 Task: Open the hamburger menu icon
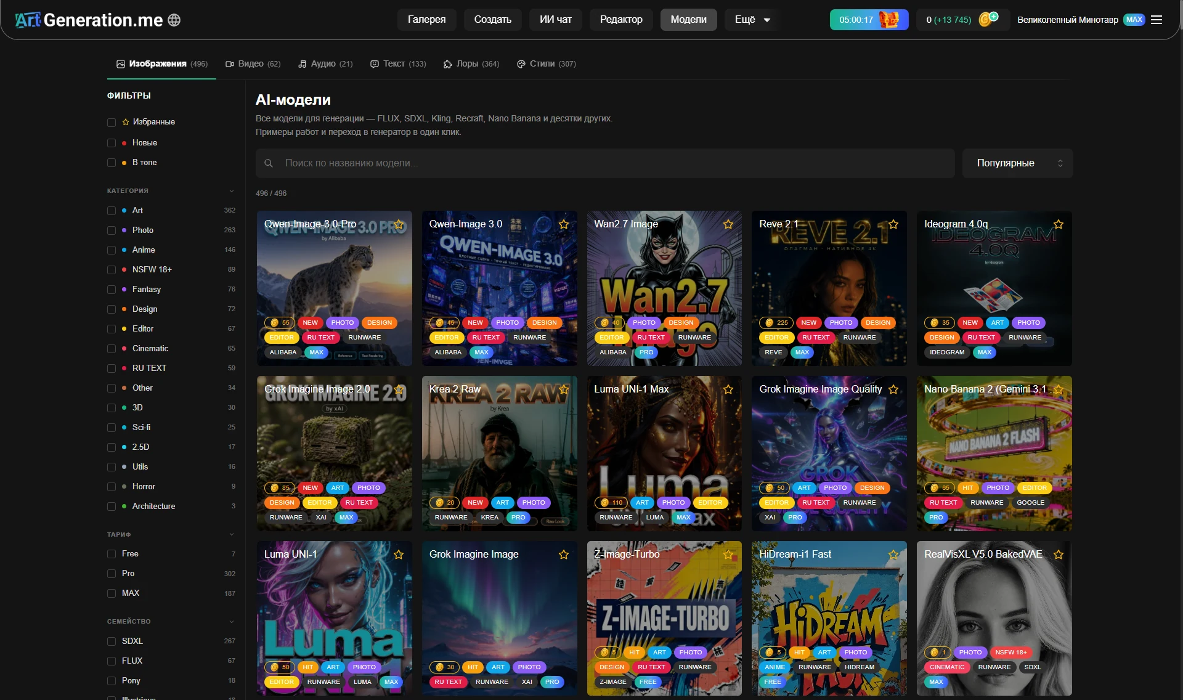[x=1157, y=20]
